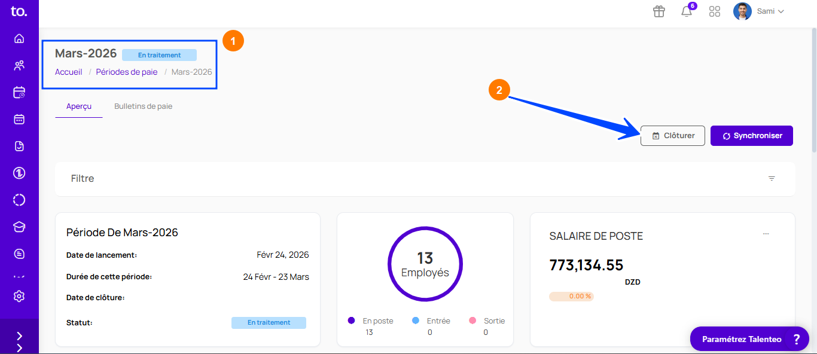
Task: Open the Salaire de Poste options menu
Action: click(x=766, y=234)
